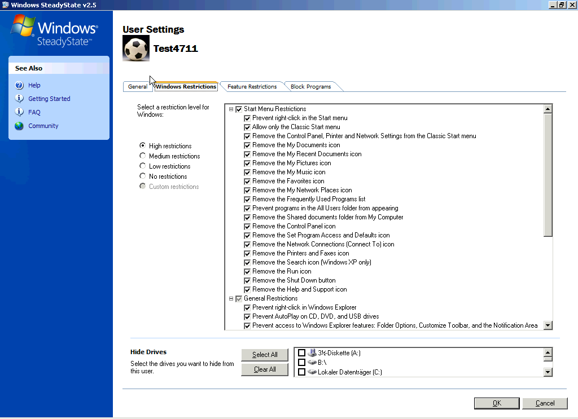Uncheck Remove the Set Program Access and Defaults icon
This screenshot has width=578, height=419.
point(247,235)
